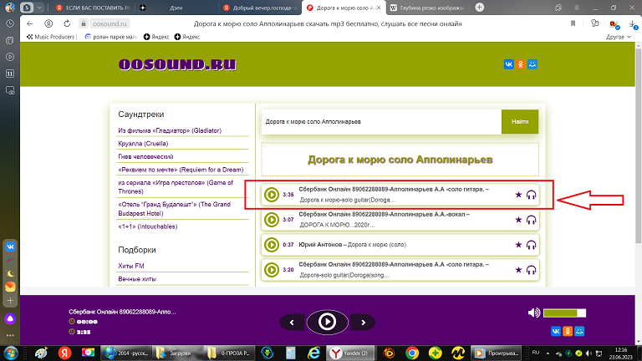The width and height of the screenshot is (642, 361).
Task: Bookmark this page icon
Action: coord(573,23)
